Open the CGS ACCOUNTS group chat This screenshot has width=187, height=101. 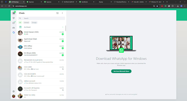tap(41, 75)
